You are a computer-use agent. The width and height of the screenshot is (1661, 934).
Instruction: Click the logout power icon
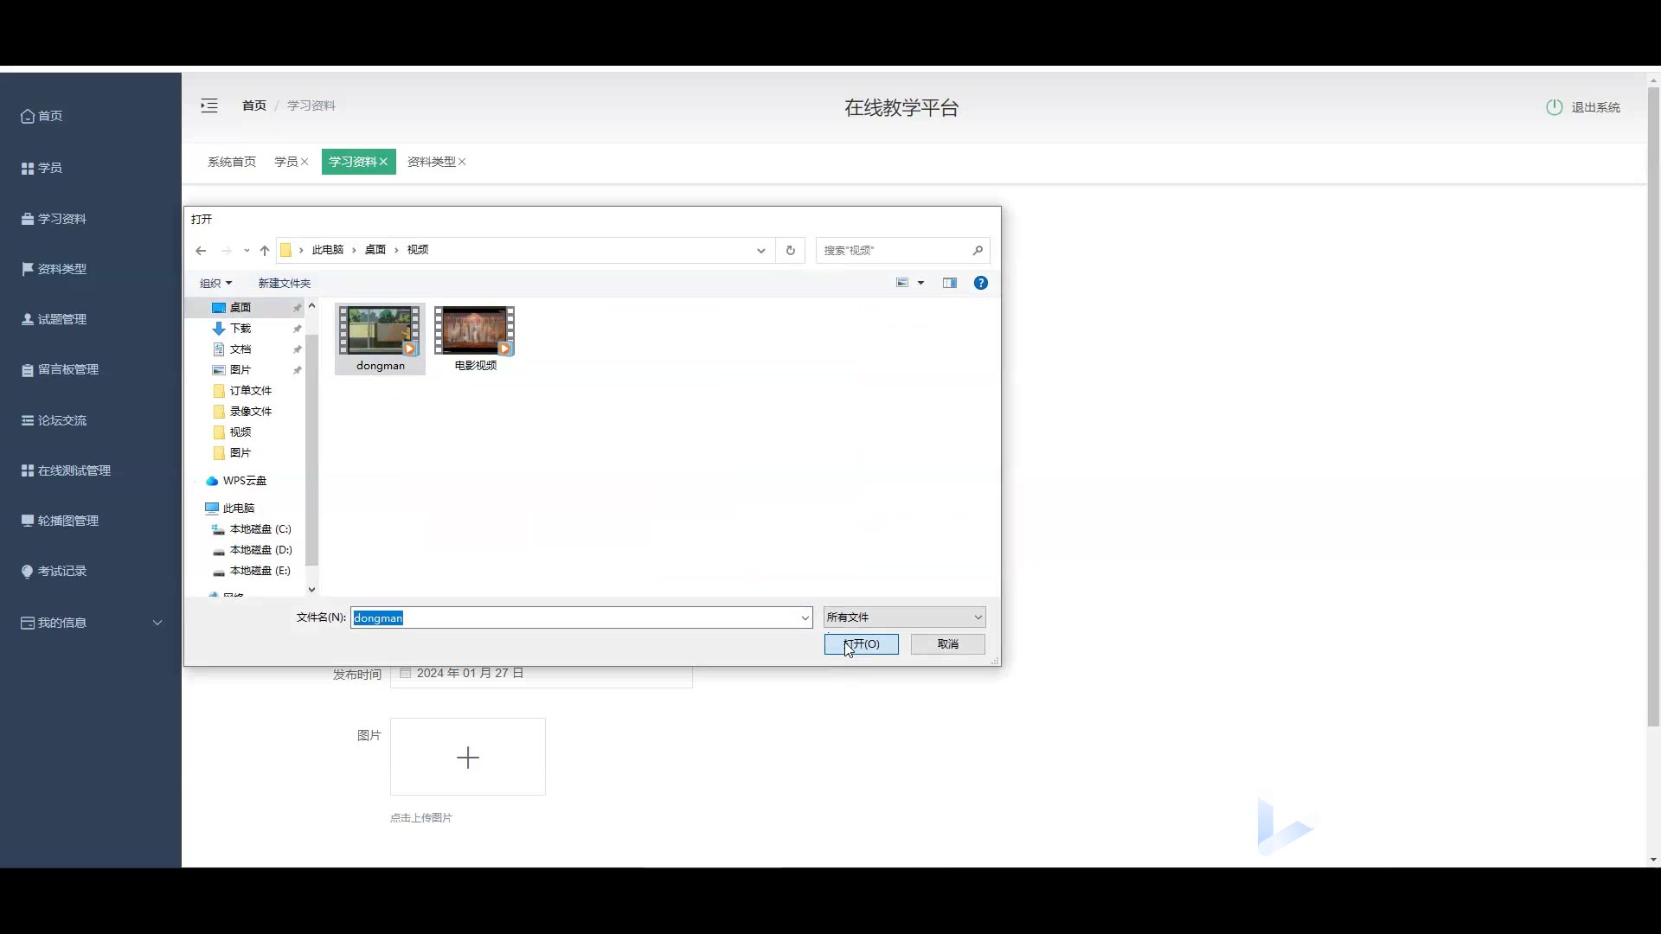1554,107
